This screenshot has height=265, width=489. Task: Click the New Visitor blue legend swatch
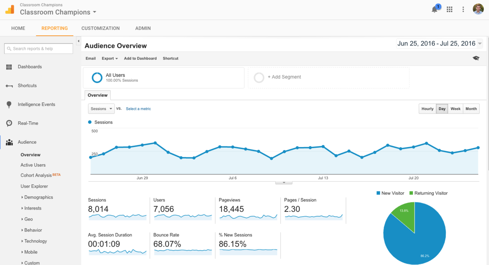(x=378, y=193)
